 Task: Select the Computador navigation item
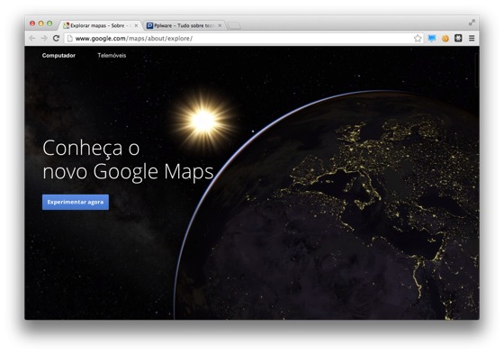coord(58,55)
